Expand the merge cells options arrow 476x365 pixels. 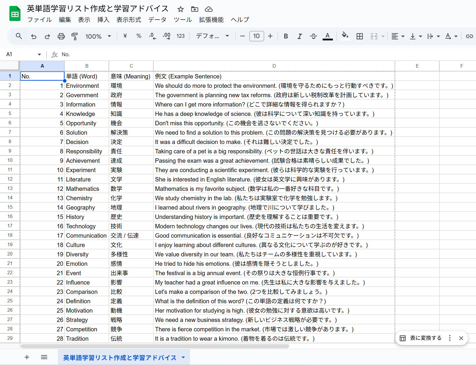[x=383, y=36]
